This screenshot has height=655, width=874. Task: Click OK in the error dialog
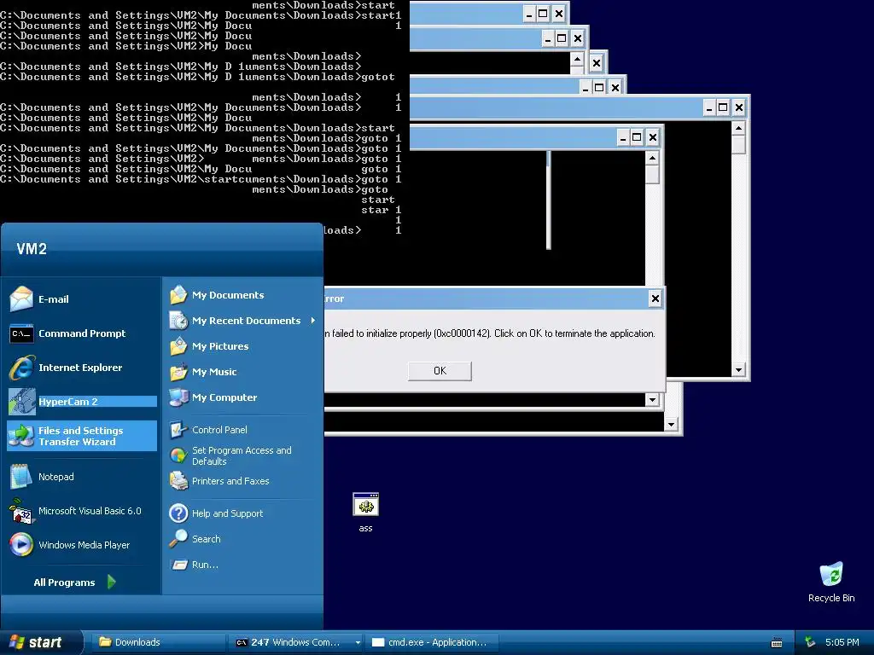pyautogui.click(x=440, y=371)
